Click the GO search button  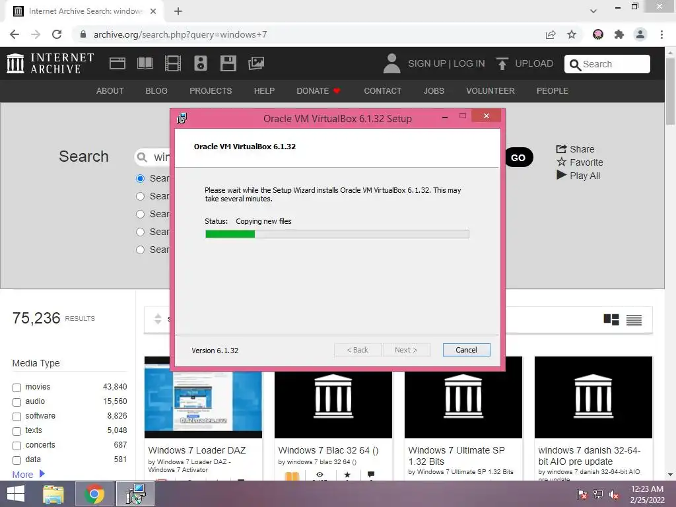tap(518, 157)
